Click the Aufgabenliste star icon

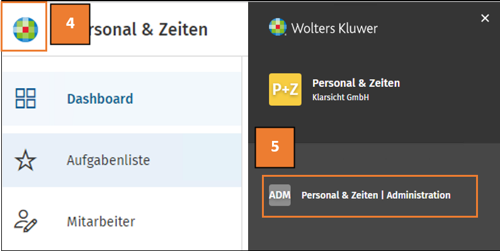[26, 160]
